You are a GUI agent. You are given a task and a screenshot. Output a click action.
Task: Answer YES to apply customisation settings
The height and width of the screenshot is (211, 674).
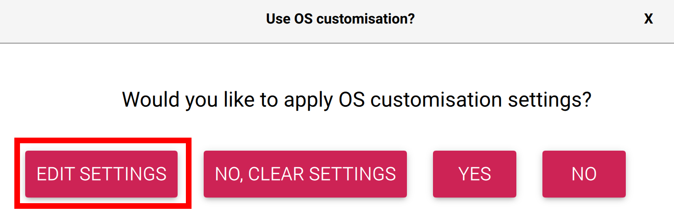(x=474, y=174)
